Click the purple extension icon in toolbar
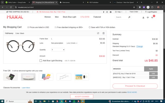165x103 pixels. coord(144,7)
